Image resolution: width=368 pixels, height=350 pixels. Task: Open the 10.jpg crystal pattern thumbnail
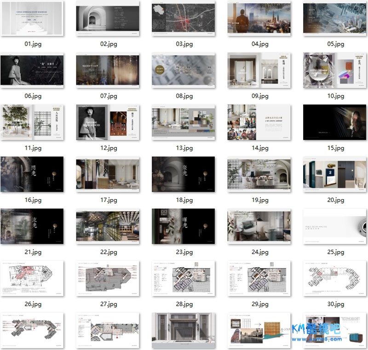coord(334,71)
